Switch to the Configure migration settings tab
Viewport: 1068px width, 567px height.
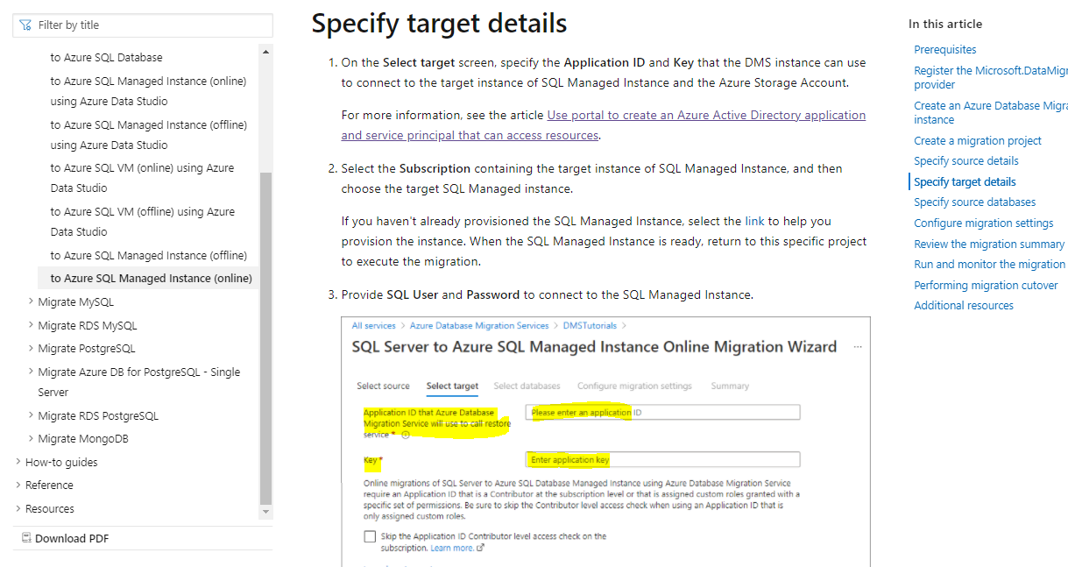click(x=634, y=386)
